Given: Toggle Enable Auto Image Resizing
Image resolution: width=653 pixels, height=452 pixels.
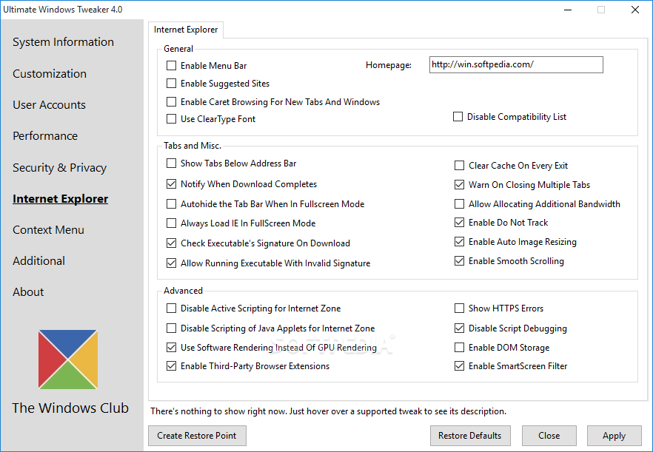Looking at the screenshot, I should [x=459, y=242].
